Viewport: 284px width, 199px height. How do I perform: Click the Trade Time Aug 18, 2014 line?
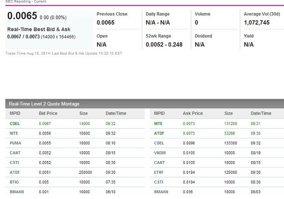[x=64, y=53]
